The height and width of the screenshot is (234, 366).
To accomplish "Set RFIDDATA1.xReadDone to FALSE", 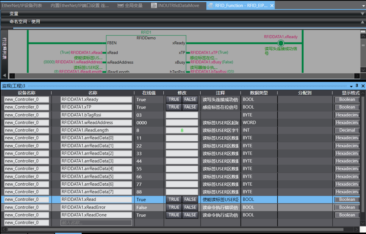I will pyautogui.click(x=190, y=215).
